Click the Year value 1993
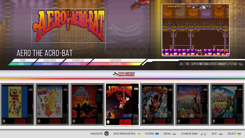This screenshot has width=245, height=138. (21, 64)
